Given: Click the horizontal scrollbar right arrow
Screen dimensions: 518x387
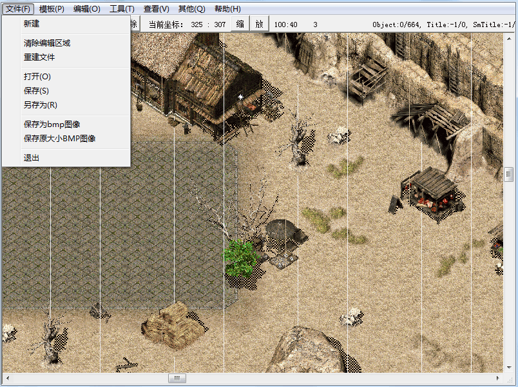Looking at the screenshot, I should [498, 378].
